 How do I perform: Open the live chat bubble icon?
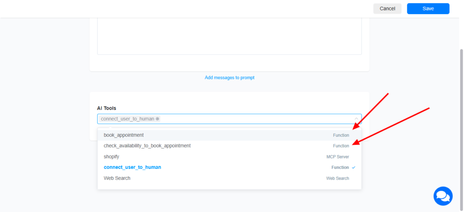click(443, 196)
